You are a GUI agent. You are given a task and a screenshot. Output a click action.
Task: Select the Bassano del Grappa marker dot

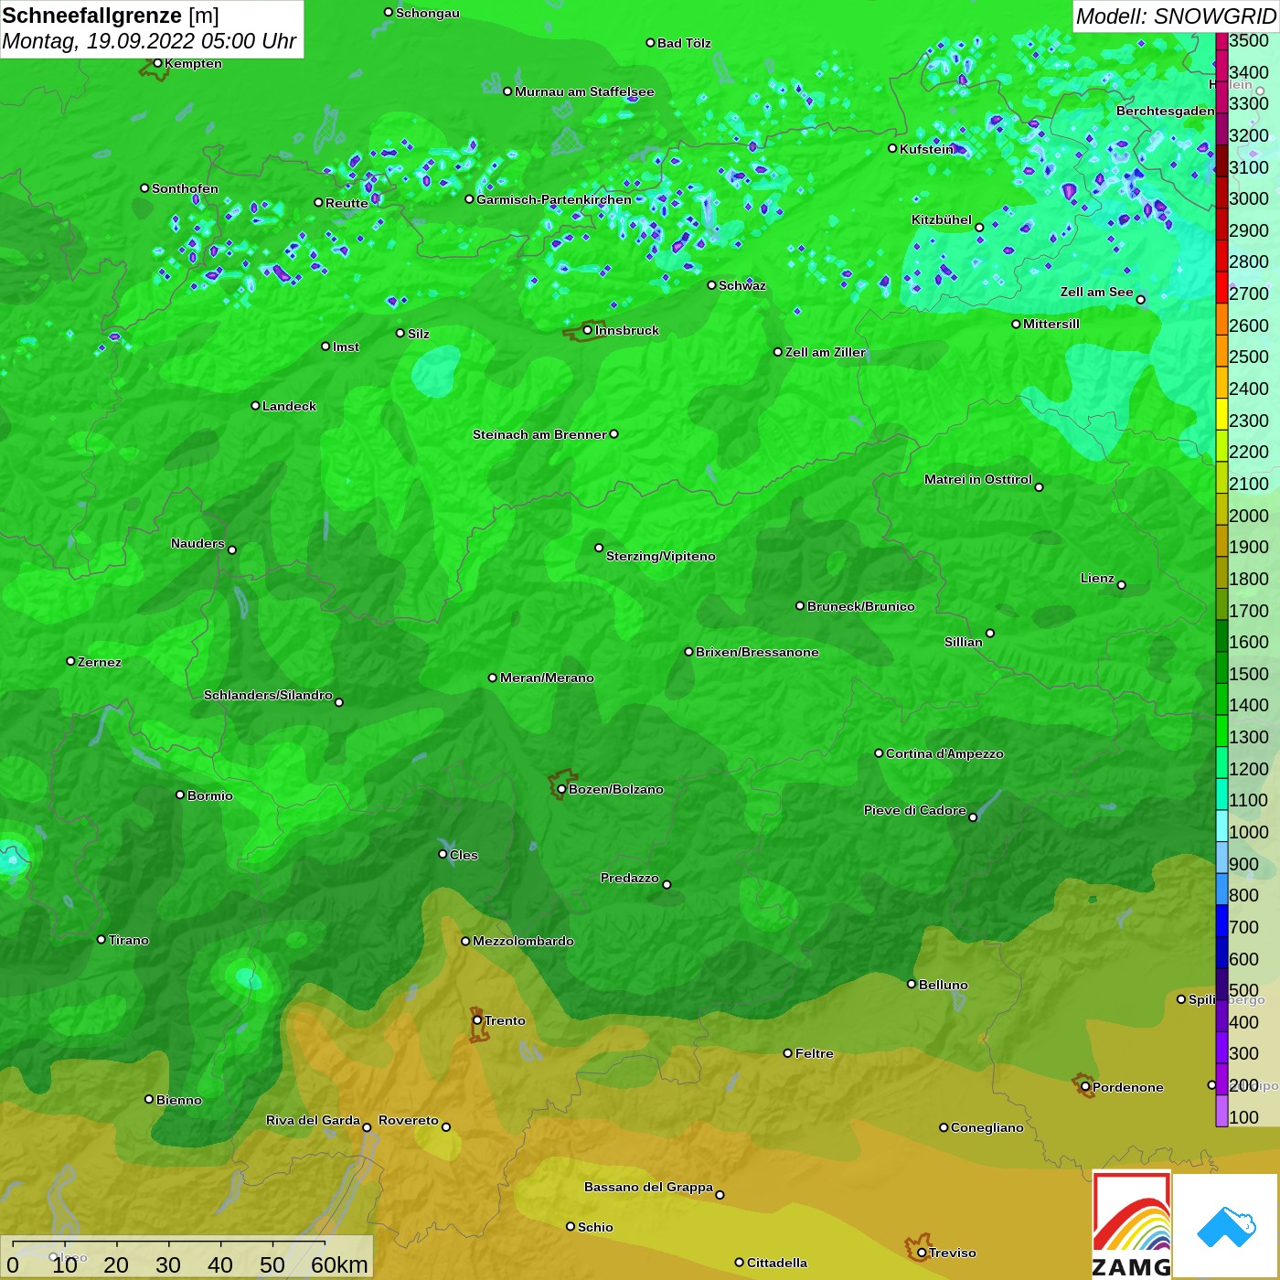[720, 1195]
